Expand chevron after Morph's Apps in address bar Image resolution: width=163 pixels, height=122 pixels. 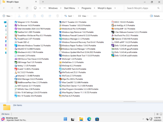tap(115, 8)
